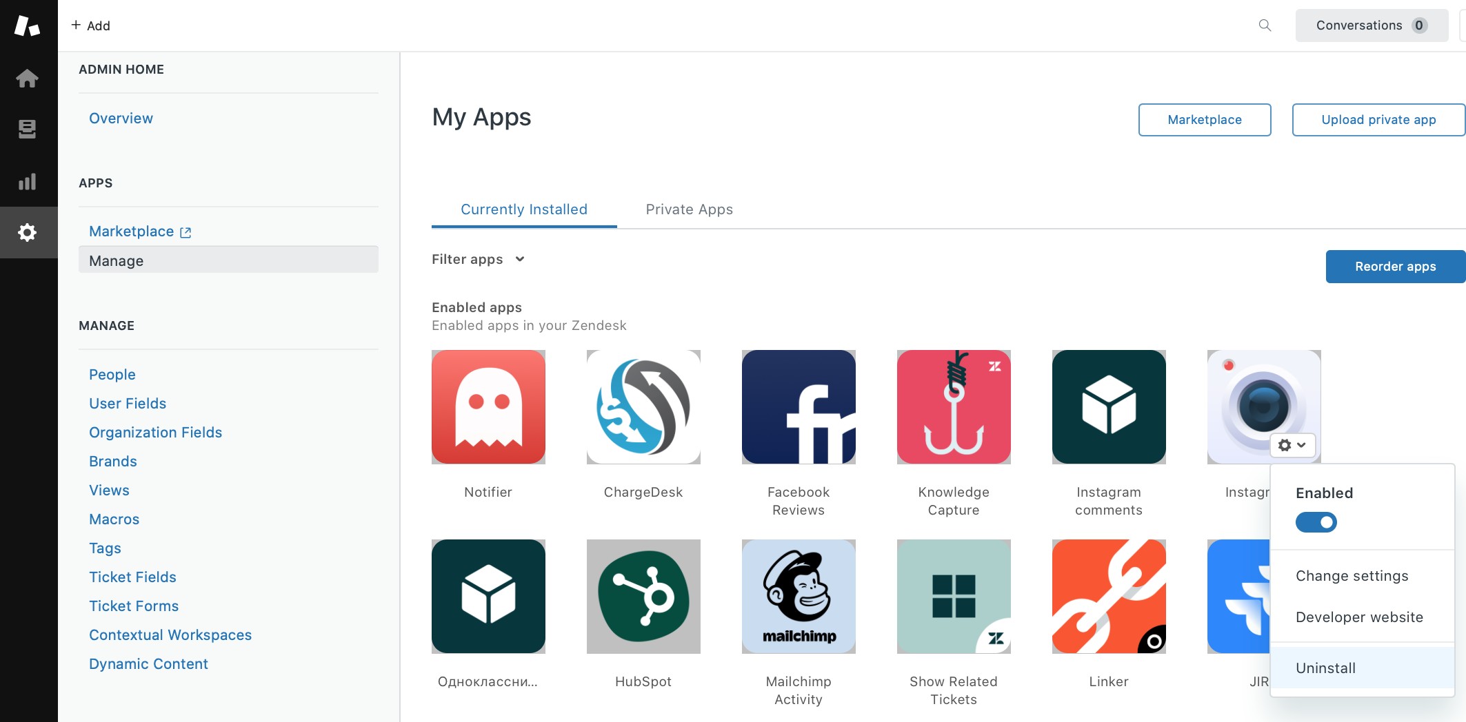The width and height of the screenshot is (1466, 722).
Task: Open the Tags link
Action: coord(105,548)
